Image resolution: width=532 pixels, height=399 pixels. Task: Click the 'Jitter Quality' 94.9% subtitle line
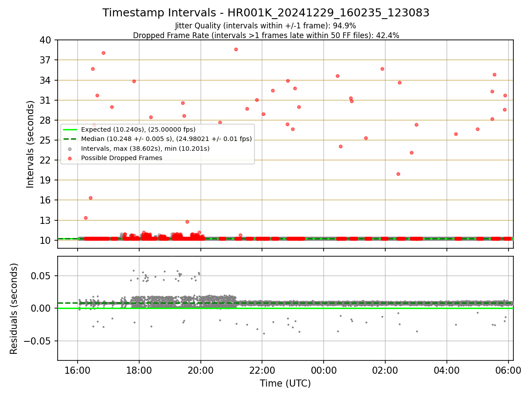(266, 26)
